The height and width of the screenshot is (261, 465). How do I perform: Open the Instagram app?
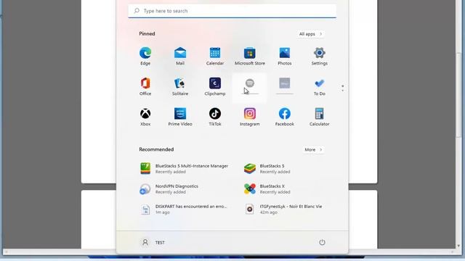[x=250, y=117]
